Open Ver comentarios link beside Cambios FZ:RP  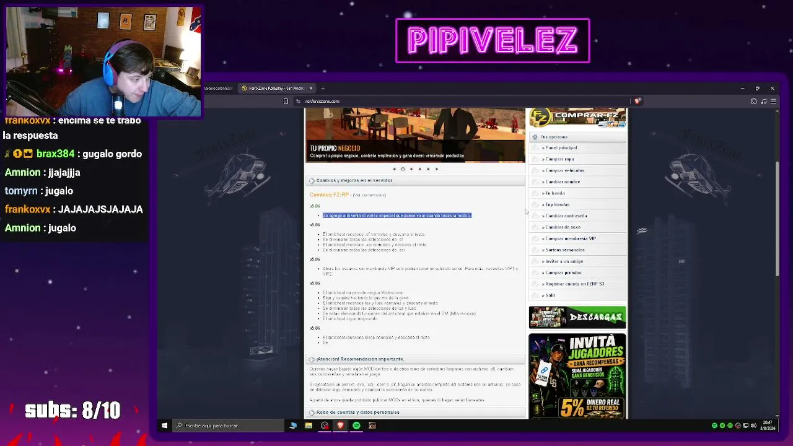click(370, 195)
